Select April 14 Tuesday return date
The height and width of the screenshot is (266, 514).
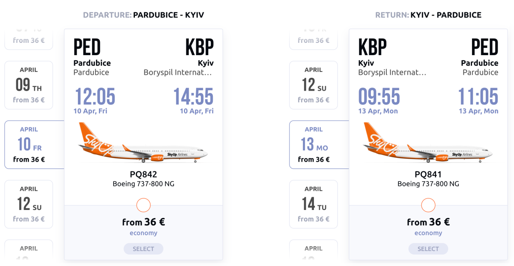314,204
